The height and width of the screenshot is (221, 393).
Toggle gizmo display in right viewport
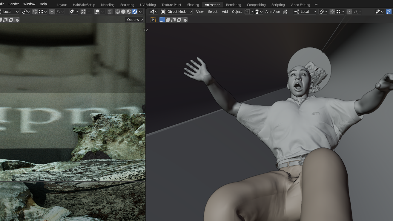coord(389,12)
